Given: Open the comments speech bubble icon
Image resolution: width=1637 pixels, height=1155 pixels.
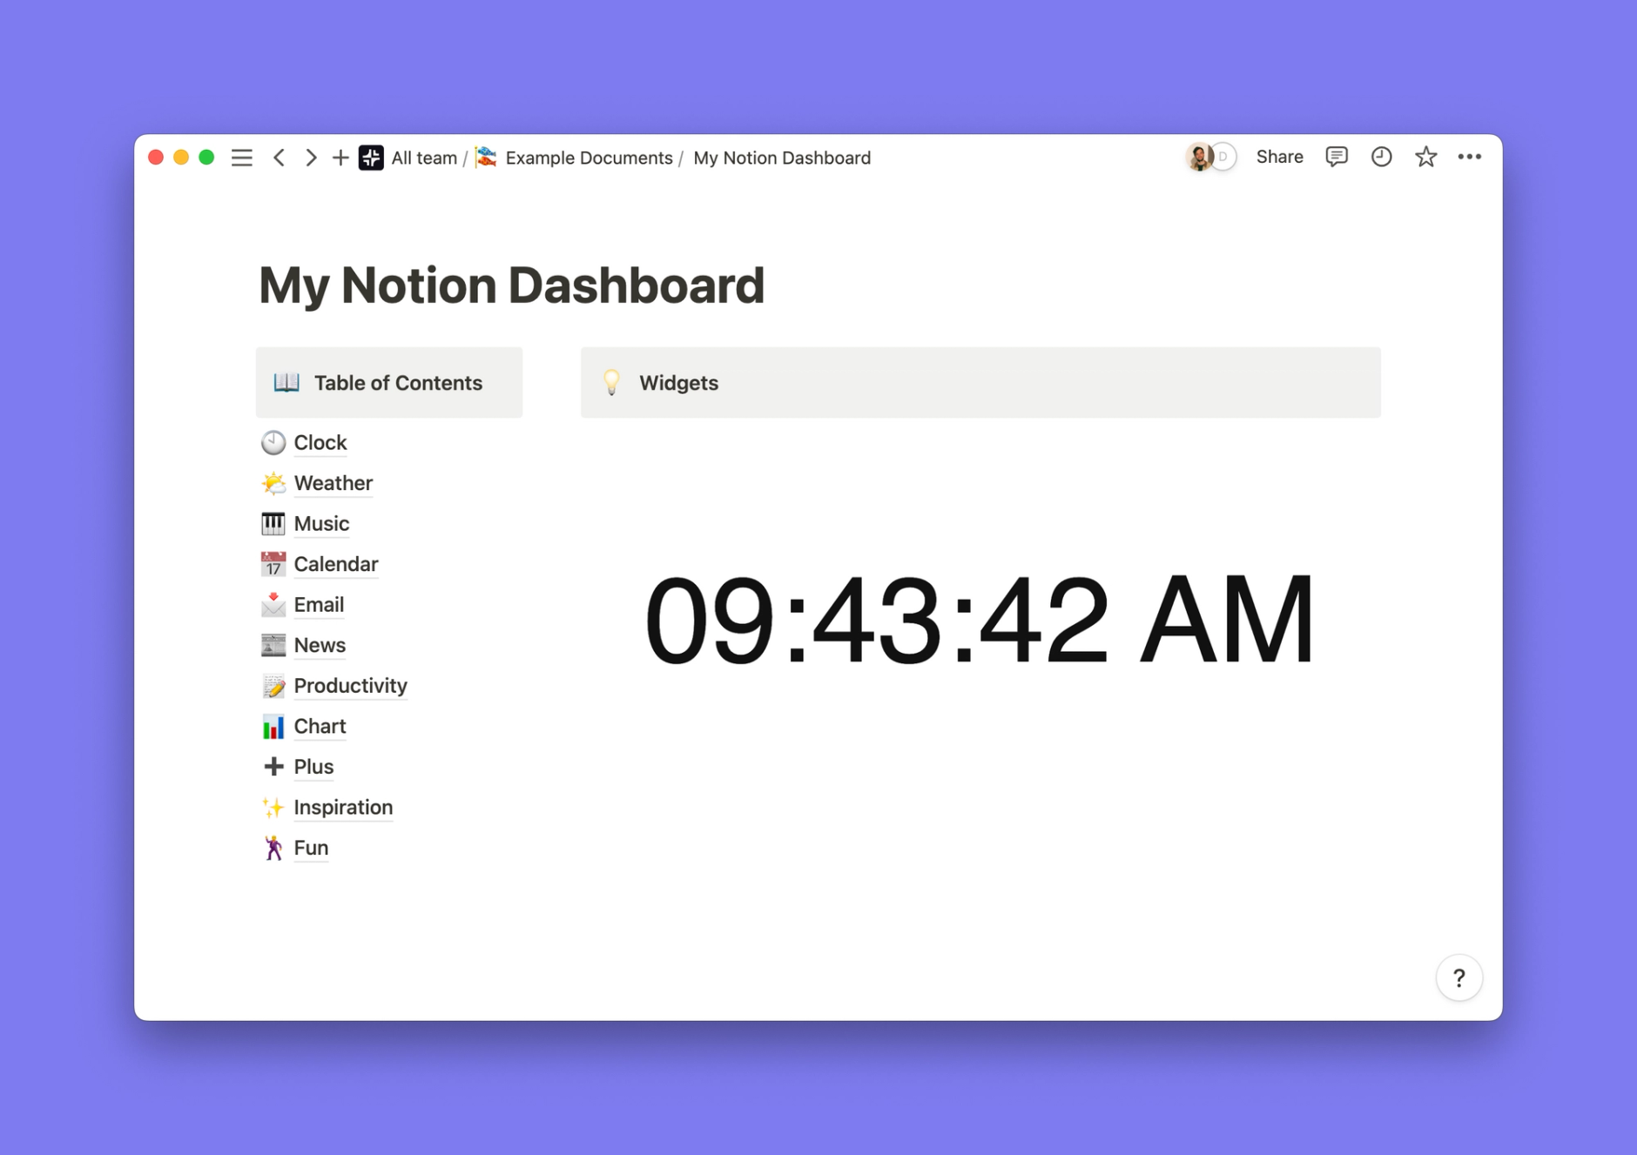Looking at the screenshot, I should click(x=1337, y=157).
